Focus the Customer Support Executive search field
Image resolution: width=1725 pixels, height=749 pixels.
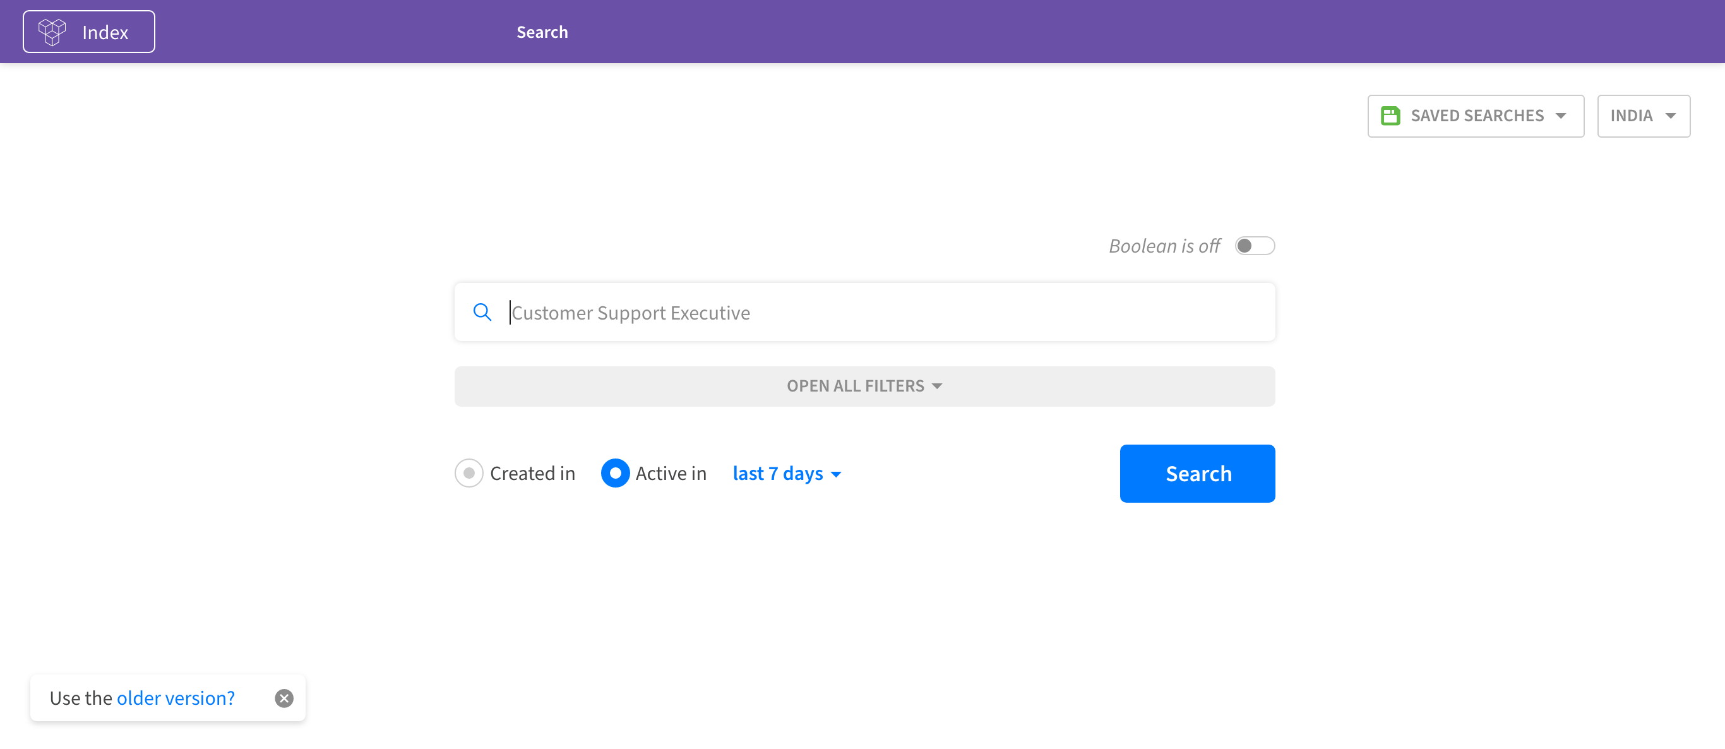pos(864,312)
